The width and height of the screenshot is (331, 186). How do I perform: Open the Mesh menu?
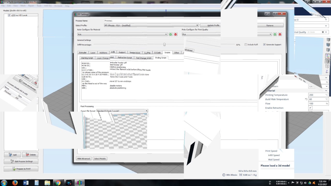click(23, 6)
